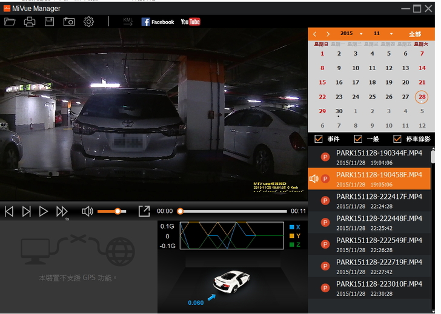The width and height of the screenshot is (441, 314).
Task: Toggle the 停車錄影 parking recording checkbox
Action: [397, 139]
